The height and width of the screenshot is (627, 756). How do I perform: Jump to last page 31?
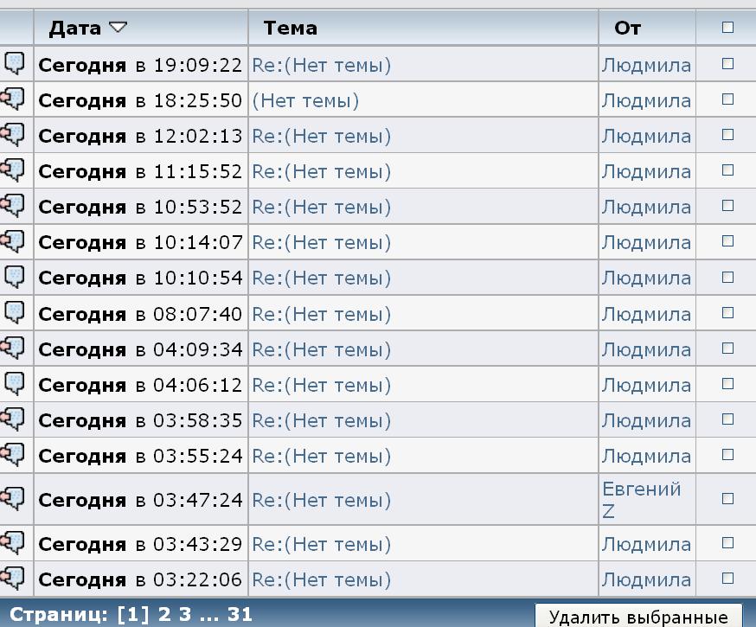pyautogui.click(x=240, y=615)
